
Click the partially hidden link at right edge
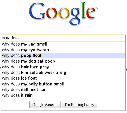(x=126, y=69)
